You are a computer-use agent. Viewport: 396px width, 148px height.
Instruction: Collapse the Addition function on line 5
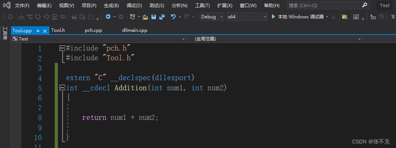[x=62, y=88]
